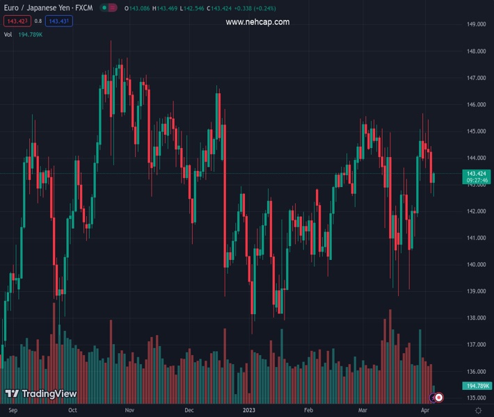Click 148.000 on the price scale
This screenshot has width=494, height=417.
[x=476, y=51]
